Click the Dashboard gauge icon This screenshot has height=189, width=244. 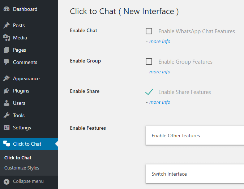coord(7,9)
